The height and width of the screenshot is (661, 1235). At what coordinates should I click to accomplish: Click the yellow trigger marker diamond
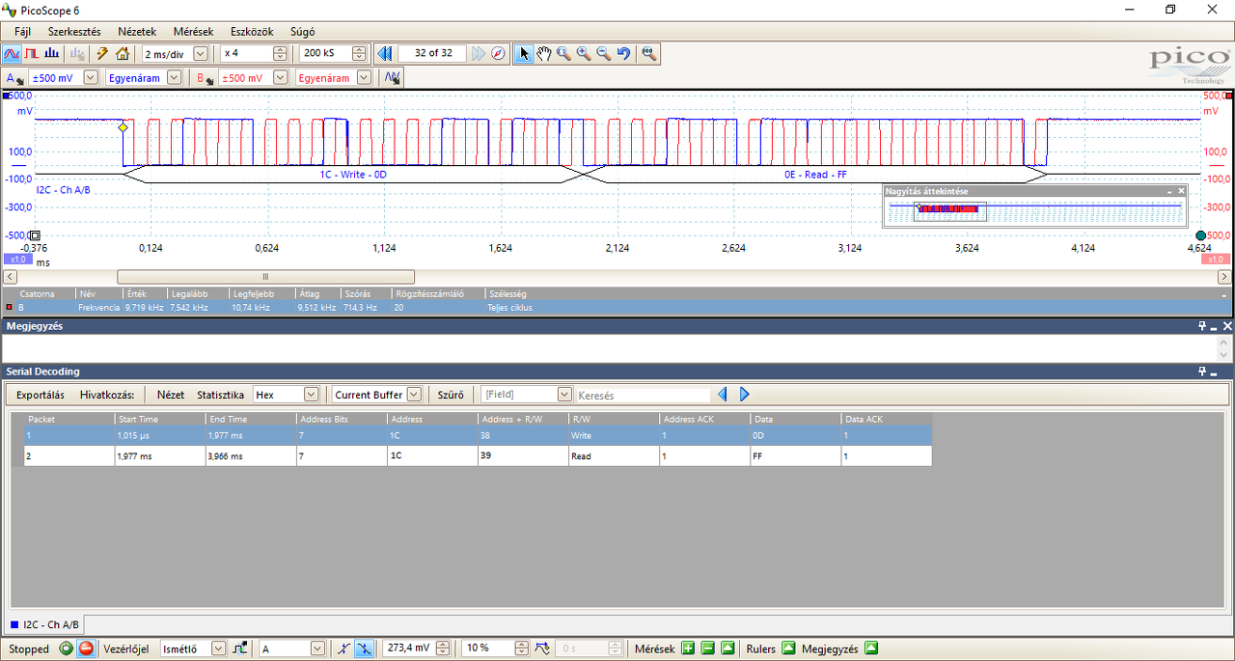coord(123,127)
